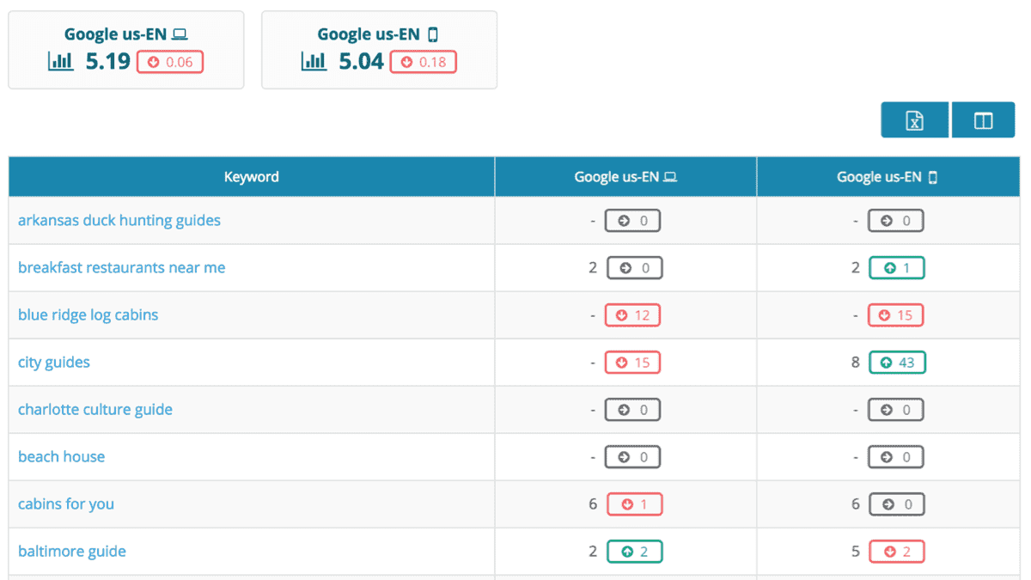This screenshot has width=1031, height=580.
Task: Click the Excel export icon button
Action: [x=915, y=120]
